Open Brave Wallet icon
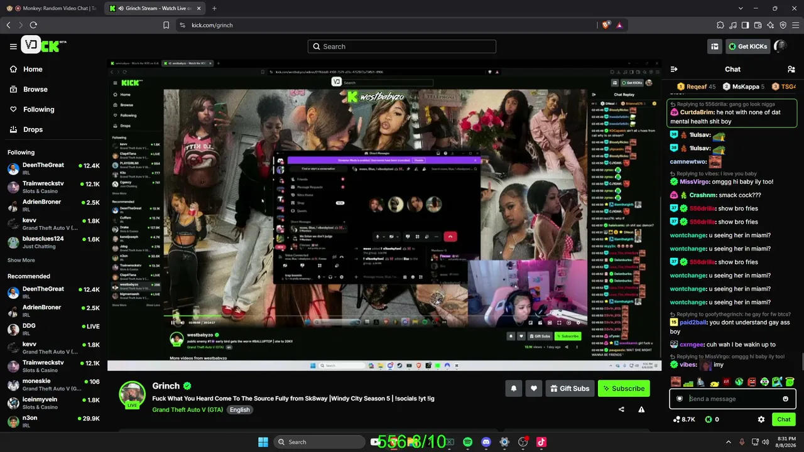804x452 pixels. 758,25
